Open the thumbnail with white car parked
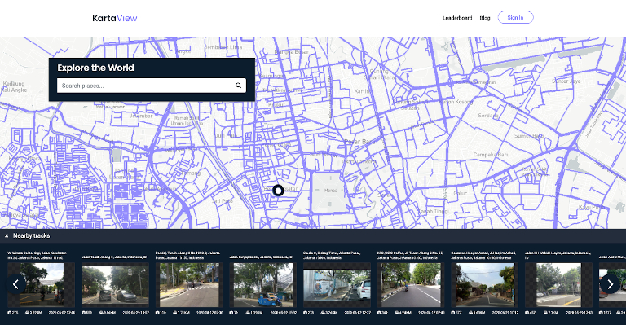This screenshot has height=325, width=626. [x=337, y=285]
